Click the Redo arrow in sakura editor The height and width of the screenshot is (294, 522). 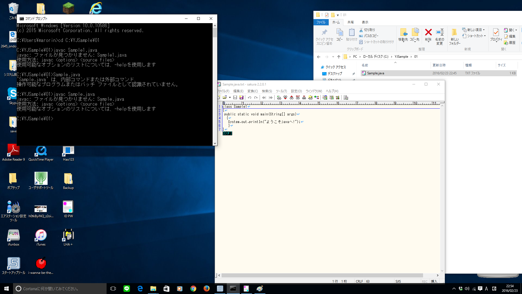click(x=256, y=97)
